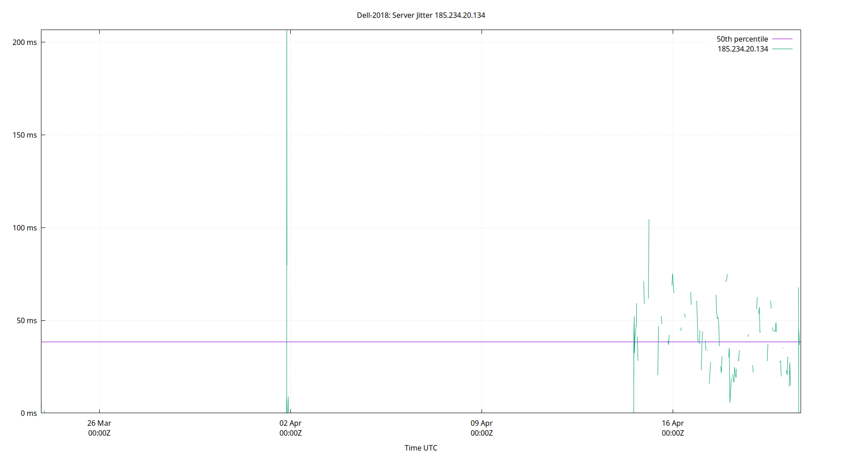The height and width of the screenshot is (455, 842).
Task: Click the '50 ms' y-axis label
Action: click(27, 321)
